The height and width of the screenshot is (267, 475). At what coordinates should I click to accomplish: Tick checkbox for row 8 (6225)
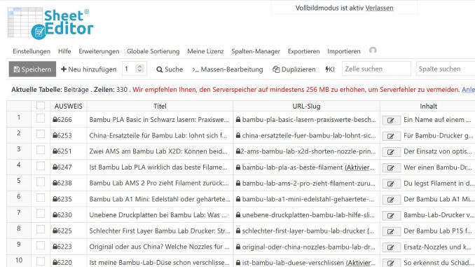(x=41, y=229)
